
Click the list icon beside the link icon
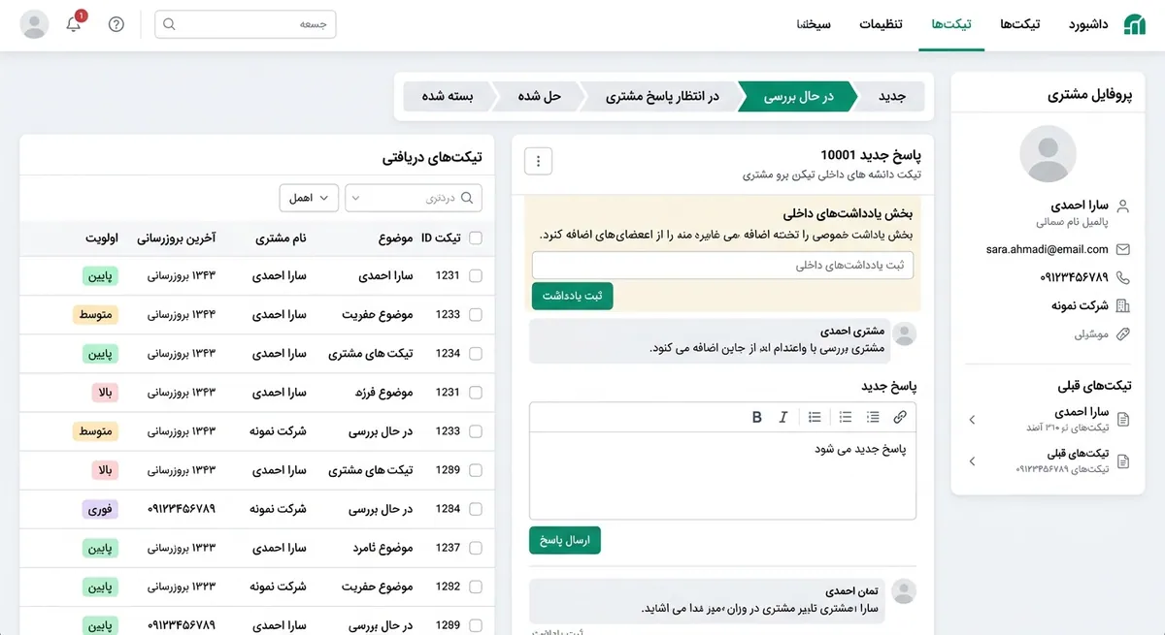pyautogui.click(x=873, y=417)
